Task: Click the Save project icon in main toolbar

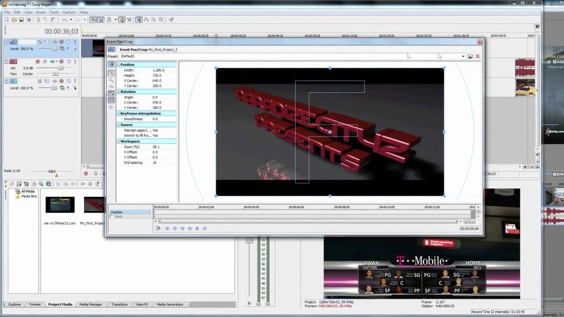Action: click(21, 20)
